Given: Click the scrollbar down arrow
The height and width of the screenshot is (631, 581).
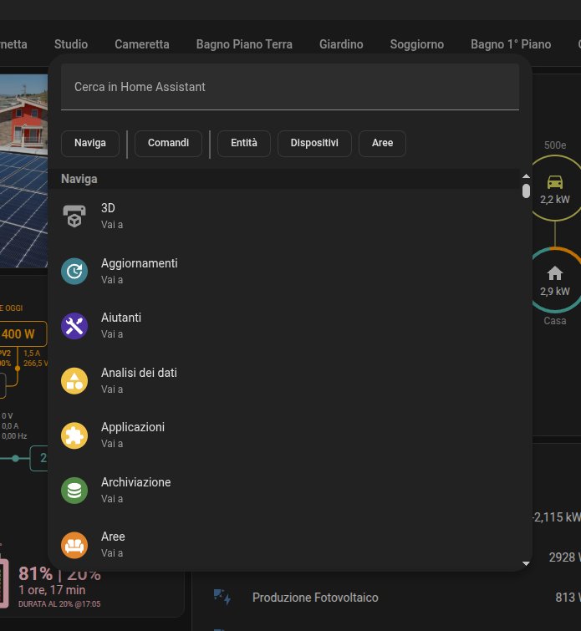Looking at the screenshot, I should (x=526, y=564).
